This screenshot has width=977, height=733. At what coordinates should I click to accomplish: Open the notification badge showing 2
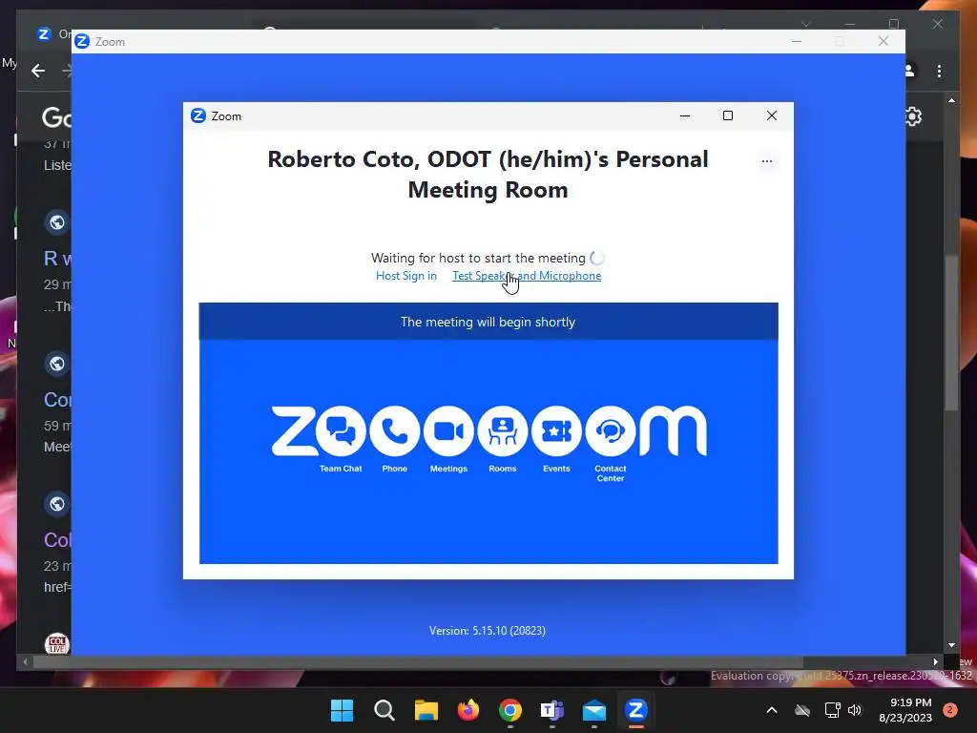(950, 710)
